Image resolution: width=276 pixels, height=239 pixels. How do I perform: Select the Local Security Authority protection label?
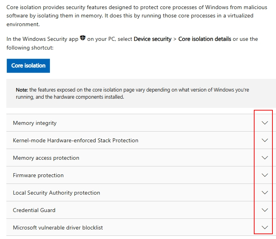click(56, 193)
